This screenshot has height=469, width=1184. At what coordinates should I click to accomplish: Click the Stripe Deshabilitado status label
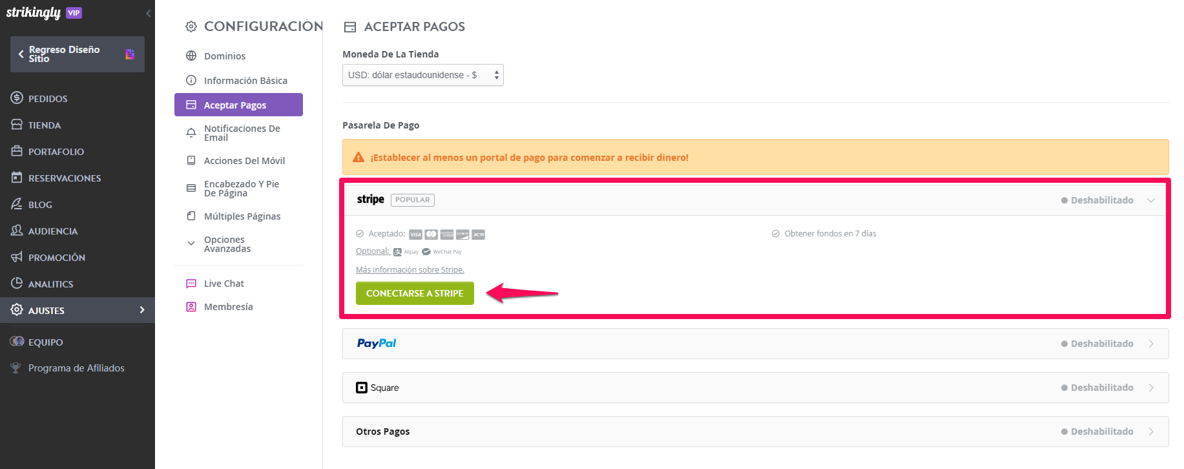point(1097,200)
